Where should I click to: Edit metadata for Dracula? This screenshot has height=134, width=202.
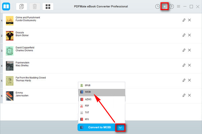(x=184, y=35)
